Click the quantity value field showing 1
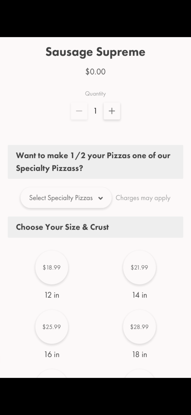Image resolution: width=191 pixels, height=415 pixels. click(x=95, y=111)
